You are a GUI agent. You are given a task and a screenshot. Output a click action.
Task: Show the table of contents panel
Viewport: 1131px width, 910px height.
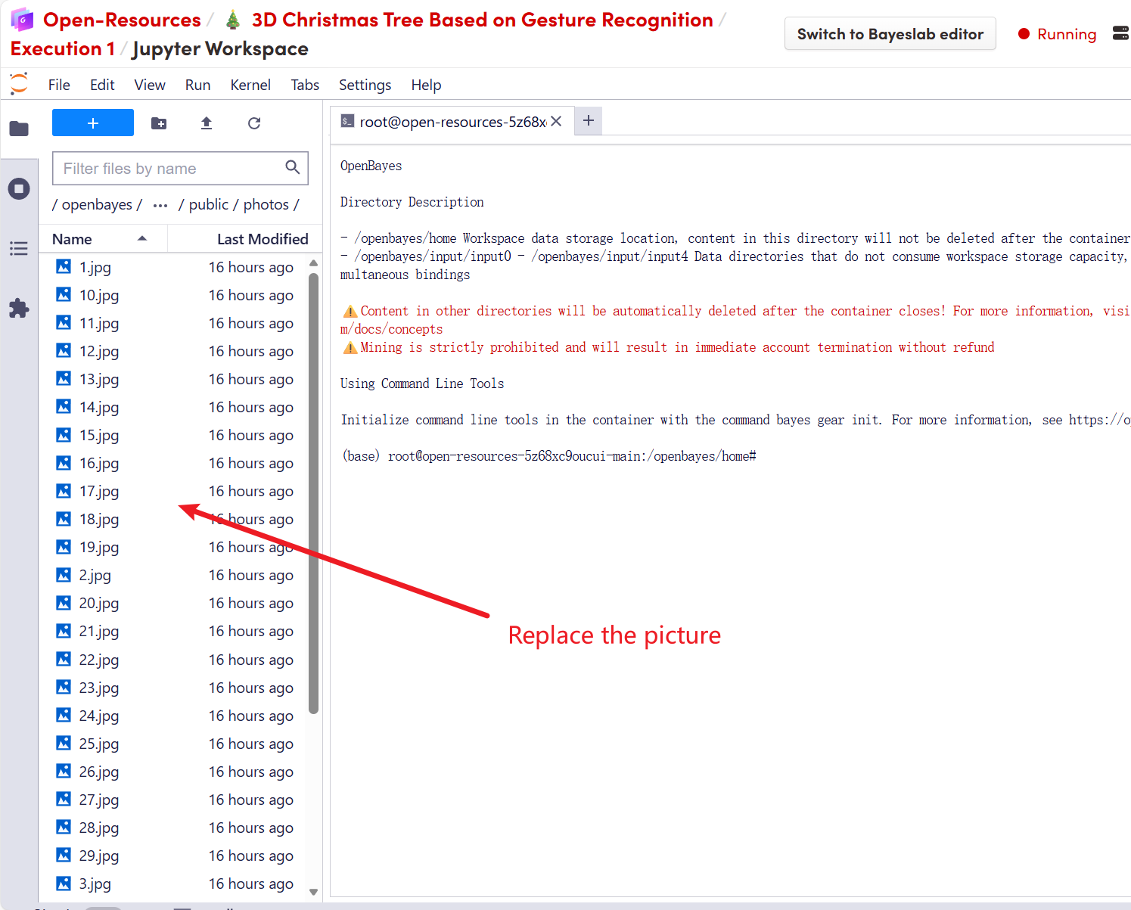(x=19, y=248)
